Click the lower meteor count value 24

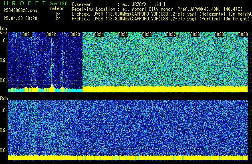[x=58, y=18]
